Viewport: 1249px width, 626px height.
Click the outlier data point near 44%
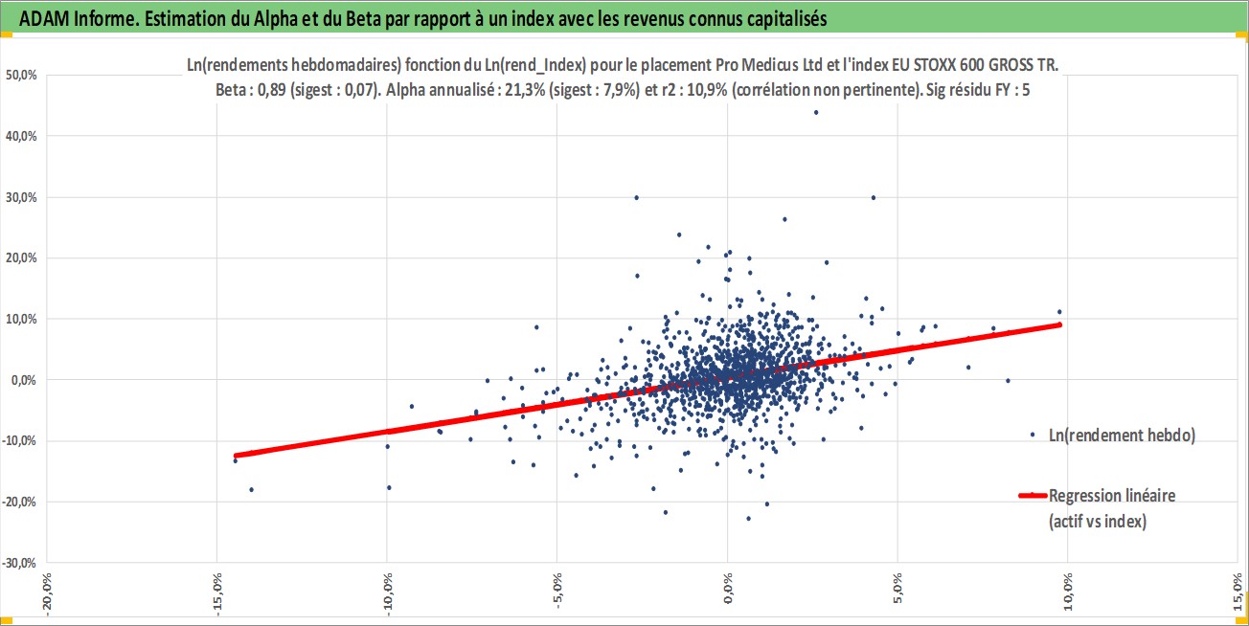coord(816,112)
